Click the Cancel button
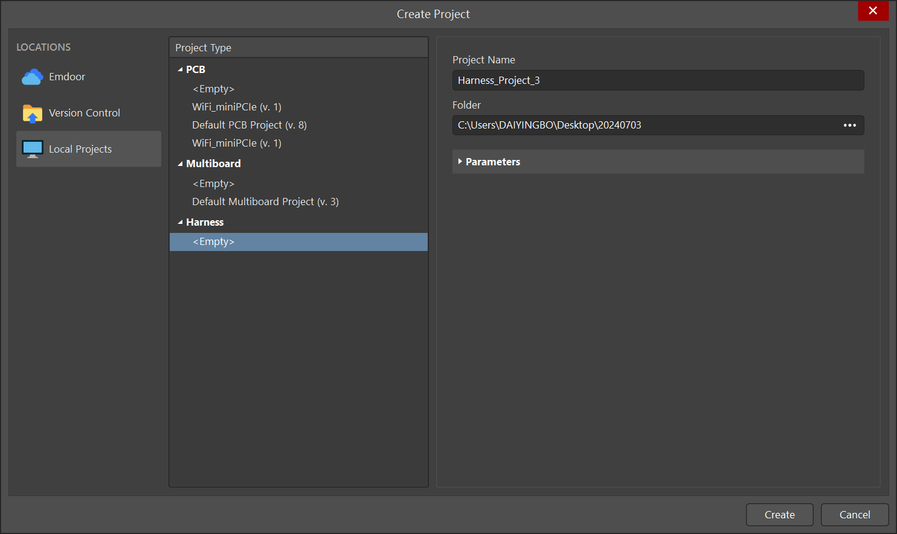 [854, 515]
